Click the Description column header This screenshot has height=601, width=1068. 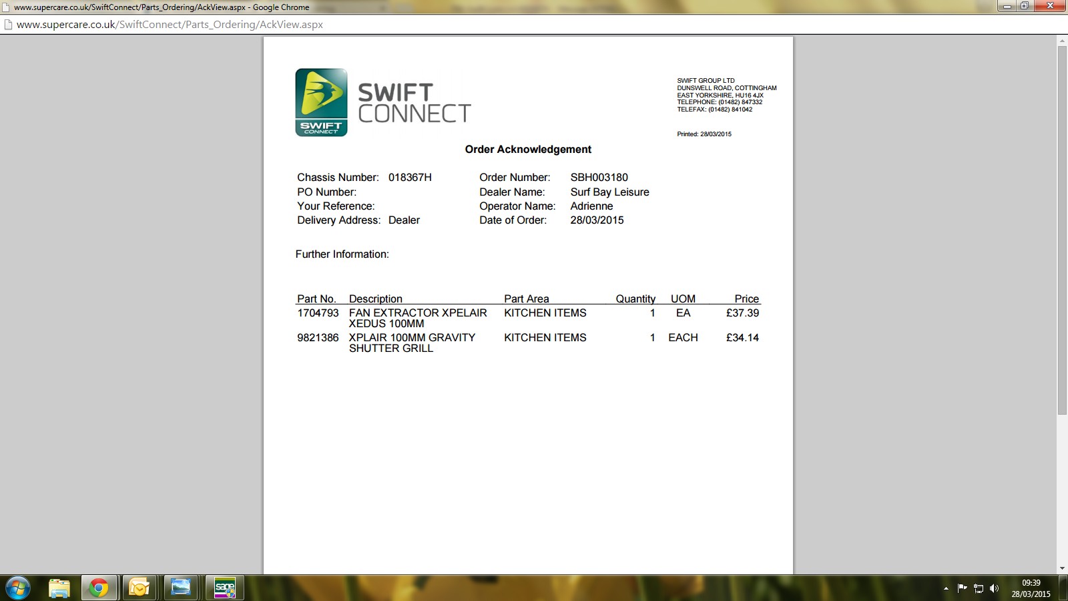click(376, 299)
